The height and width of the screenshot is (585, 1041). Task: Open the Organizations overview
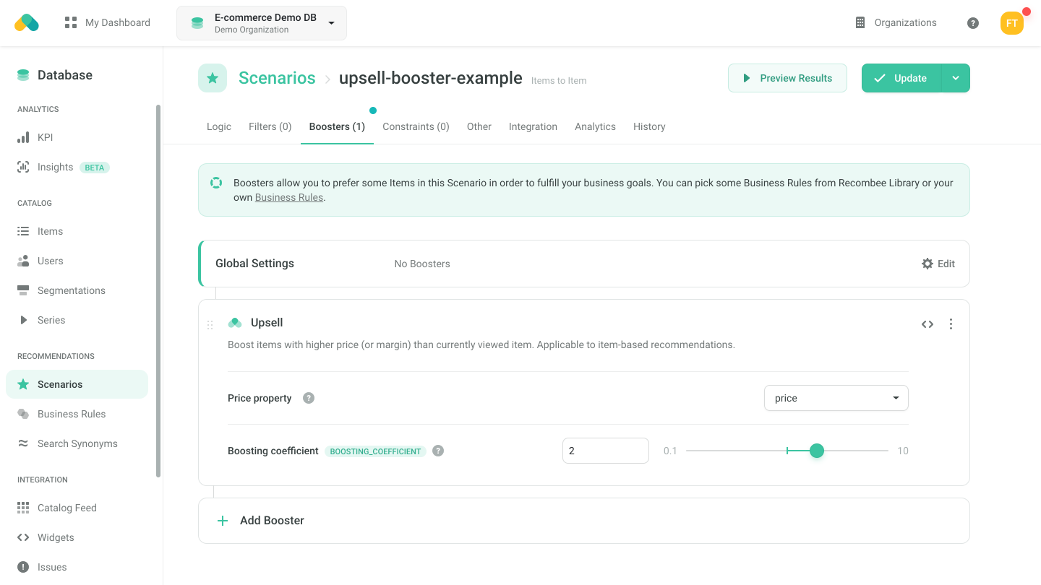pos(896,22)
